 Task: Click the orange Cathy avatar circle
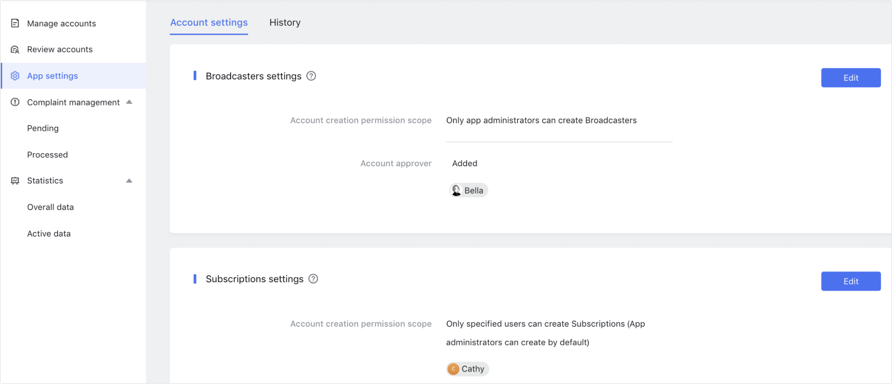coord(453,368)
